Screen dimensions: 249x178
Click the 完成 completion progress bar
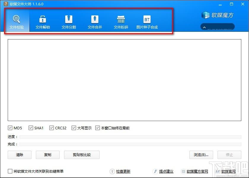[x=130, y=144]
